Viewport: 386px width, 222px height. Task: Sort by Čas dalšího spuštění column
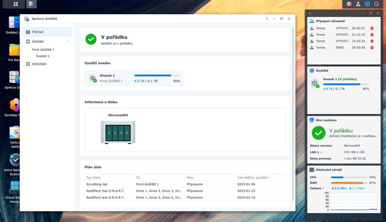coord(254,178)
